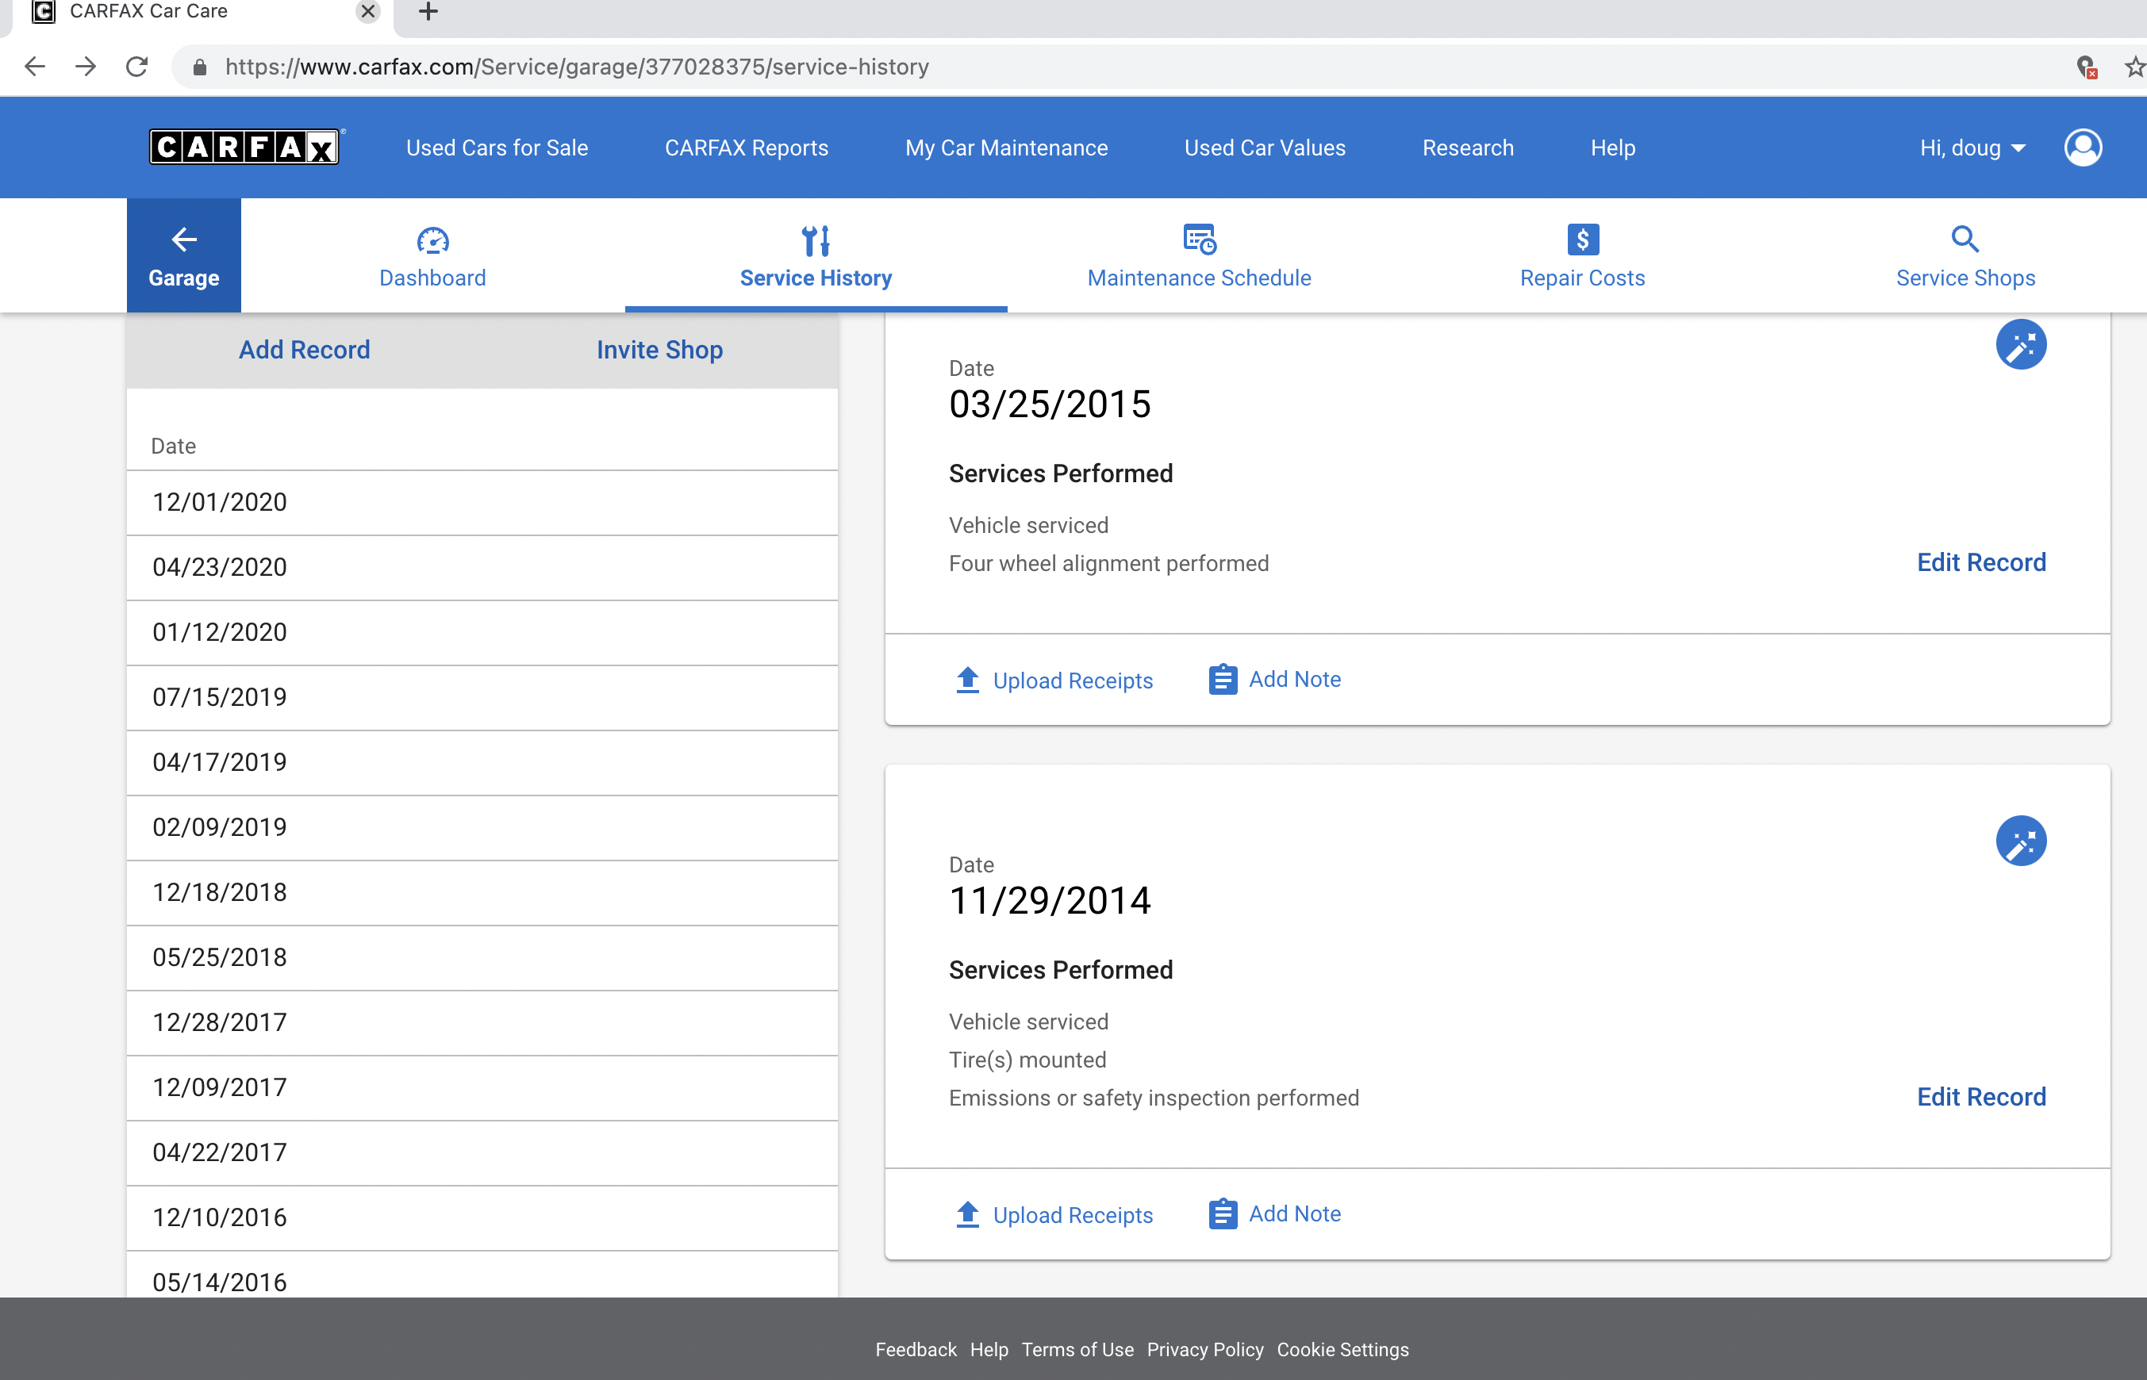Click the Feedback footer link
The image size is (2147, 1380).
916,1350
